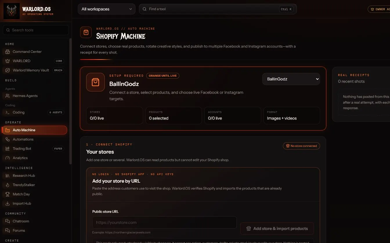Click the TrendyStalker flame icon
Screen dimensions: 390x243
[x=8, y=185]
